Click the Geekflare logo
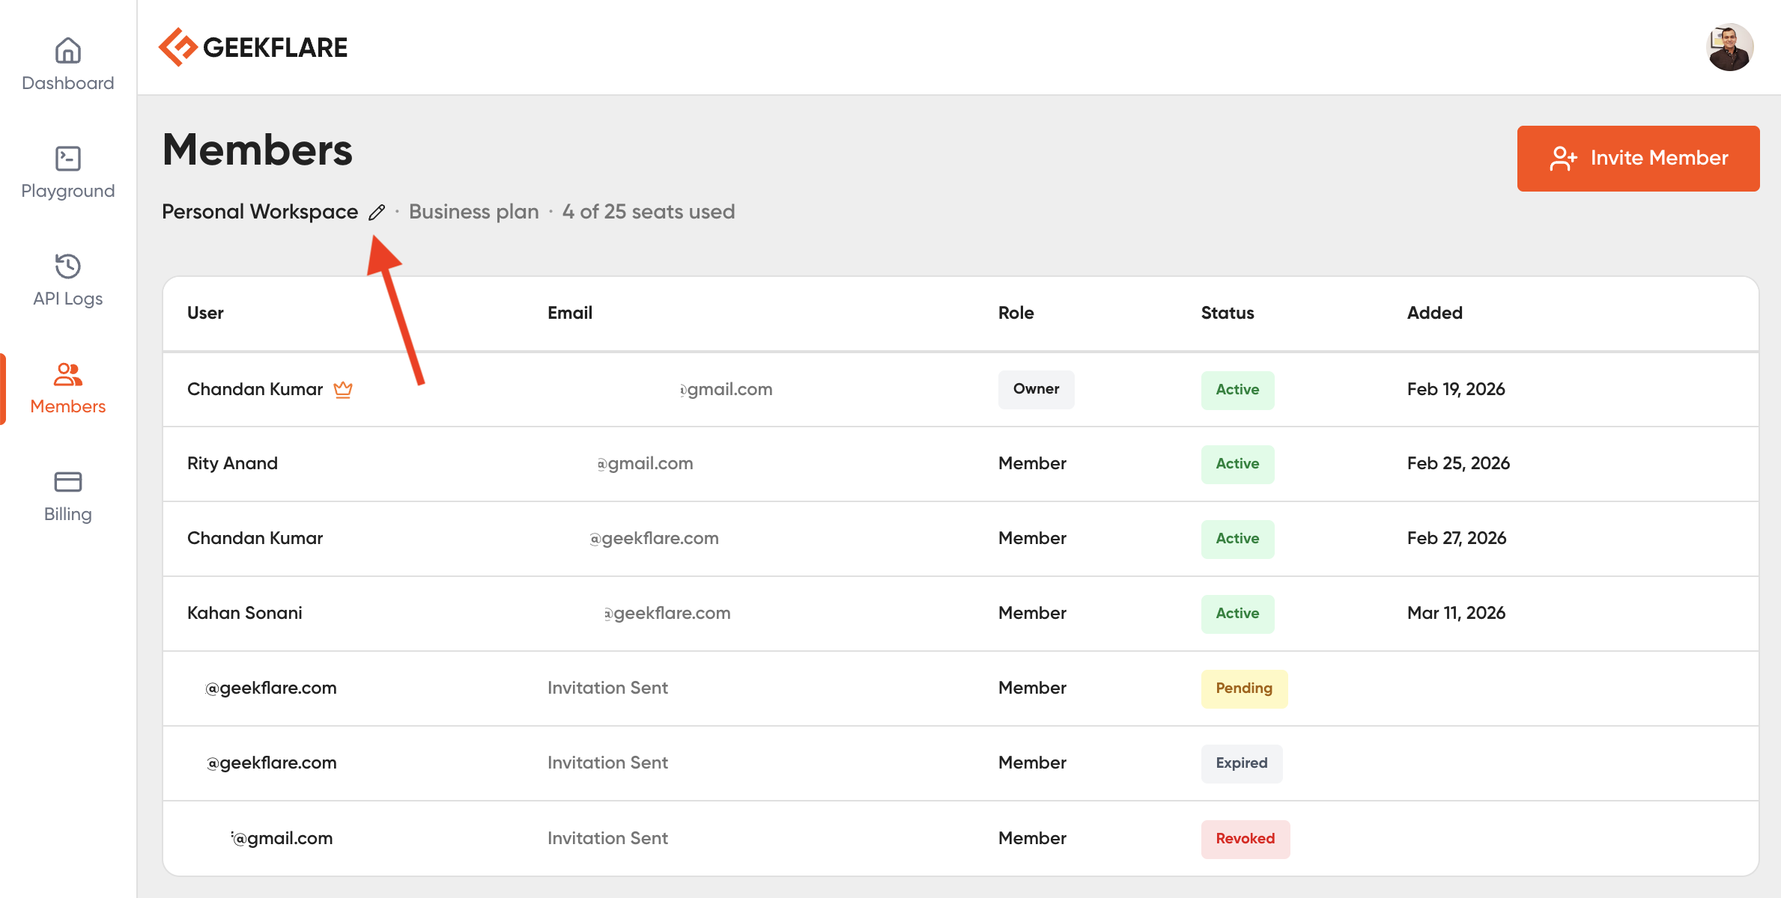 pos(253,47)
